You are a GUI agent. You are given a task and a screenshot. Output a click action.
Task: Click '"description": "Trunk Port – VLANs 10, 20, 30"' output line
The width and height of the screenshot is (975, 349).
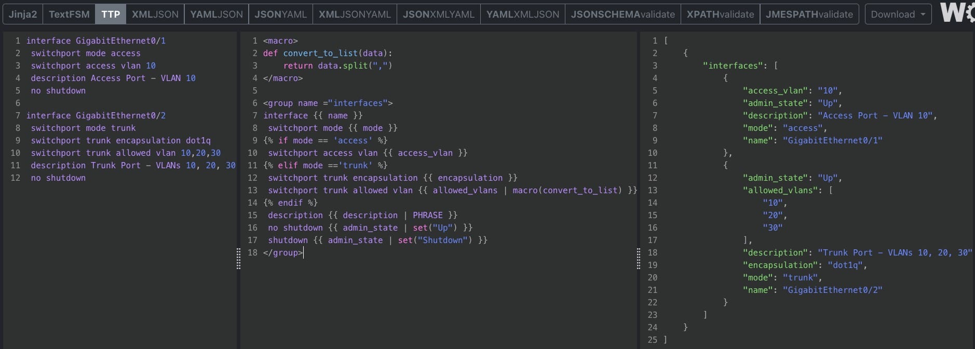pos(857,252)
